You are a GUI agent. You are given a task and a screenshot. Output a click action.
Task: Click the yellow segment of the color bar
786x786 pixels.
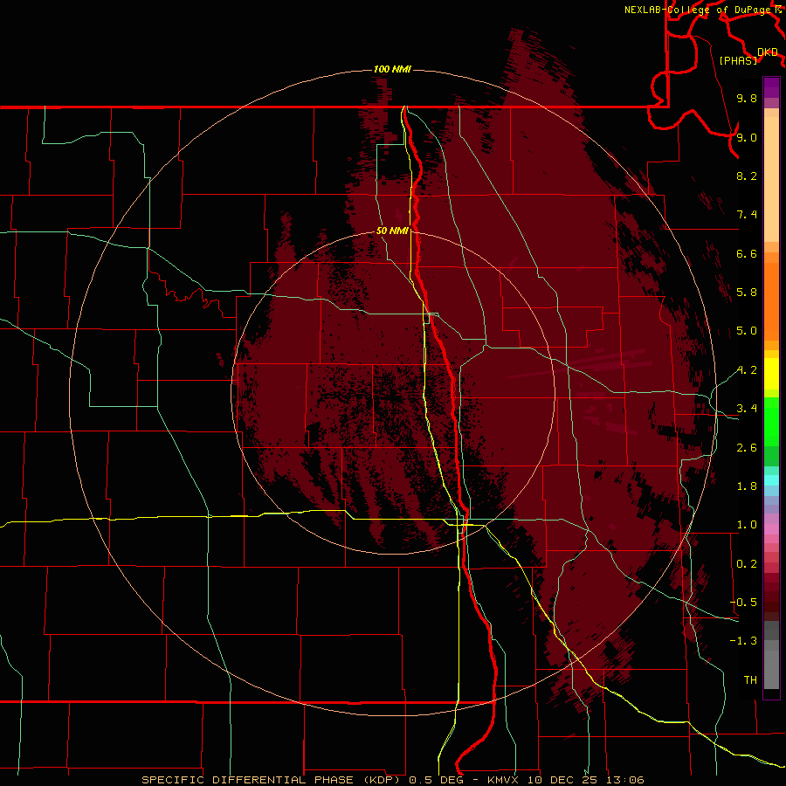pos(771,374)
